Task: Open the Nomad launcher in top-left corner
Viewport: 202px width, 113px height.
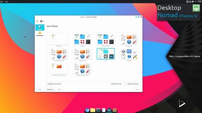Action: [2, 2]
